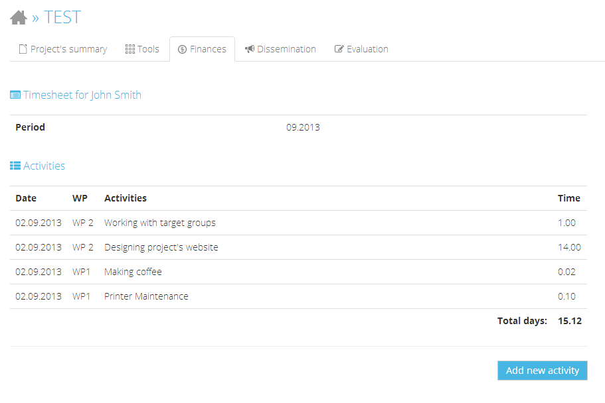Click the dollar coin icon on Finances tab
Image resolution: width=605 pixels, height=403 pixels.
[x=182, y=49]
